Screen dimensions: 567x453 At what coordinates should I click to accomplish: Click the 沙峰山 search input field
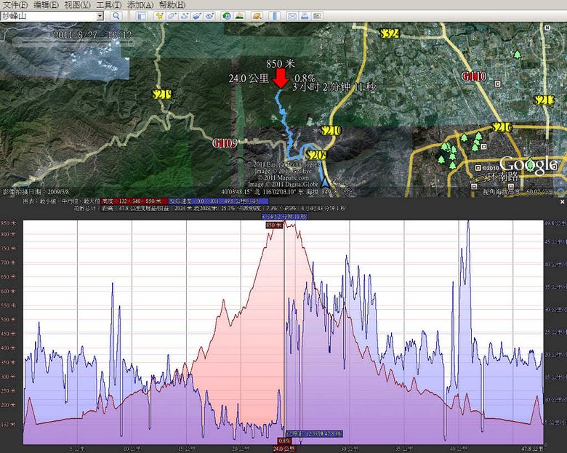coord(47,15)
